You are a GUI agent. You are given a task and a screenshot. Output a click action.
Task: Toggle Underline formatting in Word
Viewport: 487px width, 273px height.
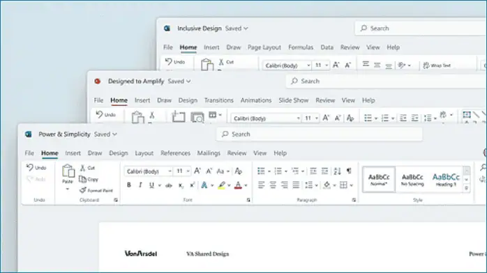(151, 185)
